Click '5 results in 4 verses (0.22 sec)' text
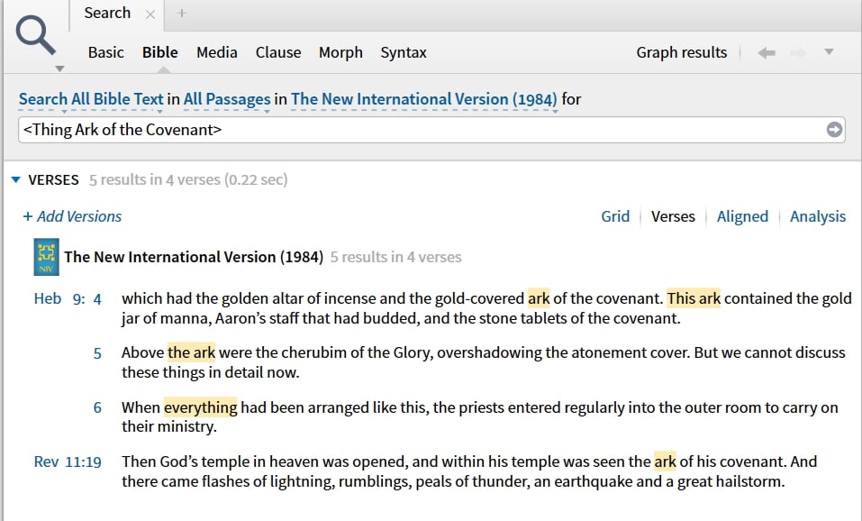Image resolution: width=862 pixels, height=521 pixels. coord(188,179)
